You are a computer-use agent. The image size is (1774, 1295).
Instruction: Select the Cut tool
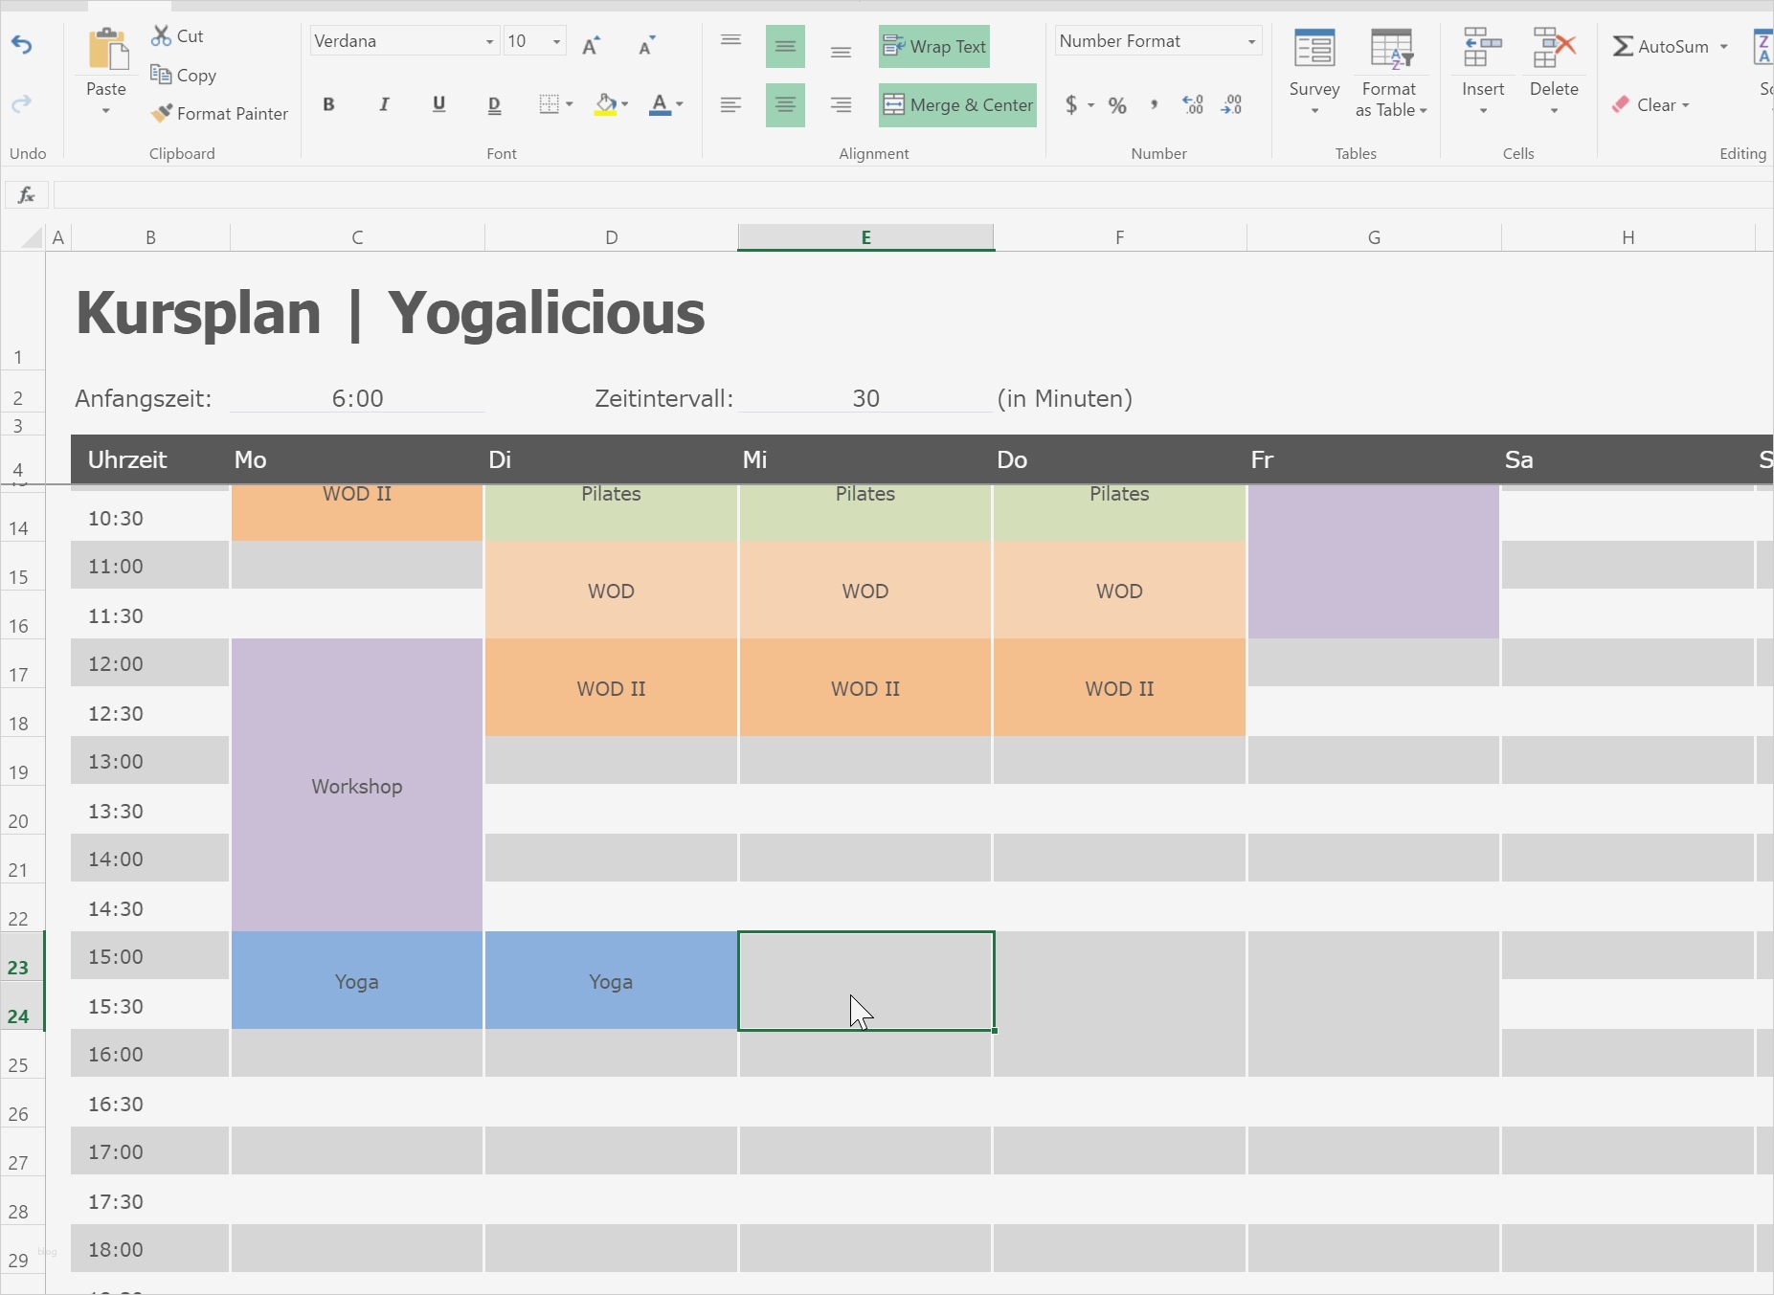[177, 35]
